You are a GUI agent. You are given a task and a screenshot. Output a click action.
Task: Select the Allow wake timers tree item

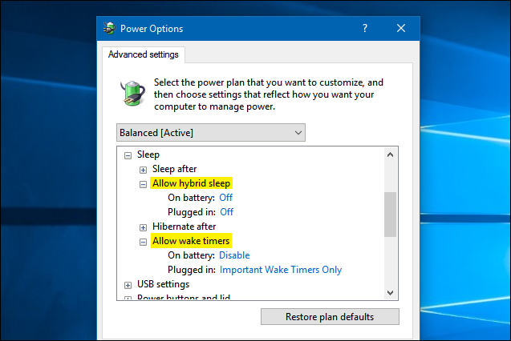191,241
